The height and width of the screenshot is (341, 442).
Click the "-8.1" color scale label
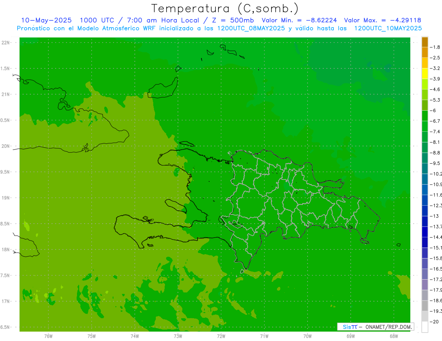click(435, 142)
